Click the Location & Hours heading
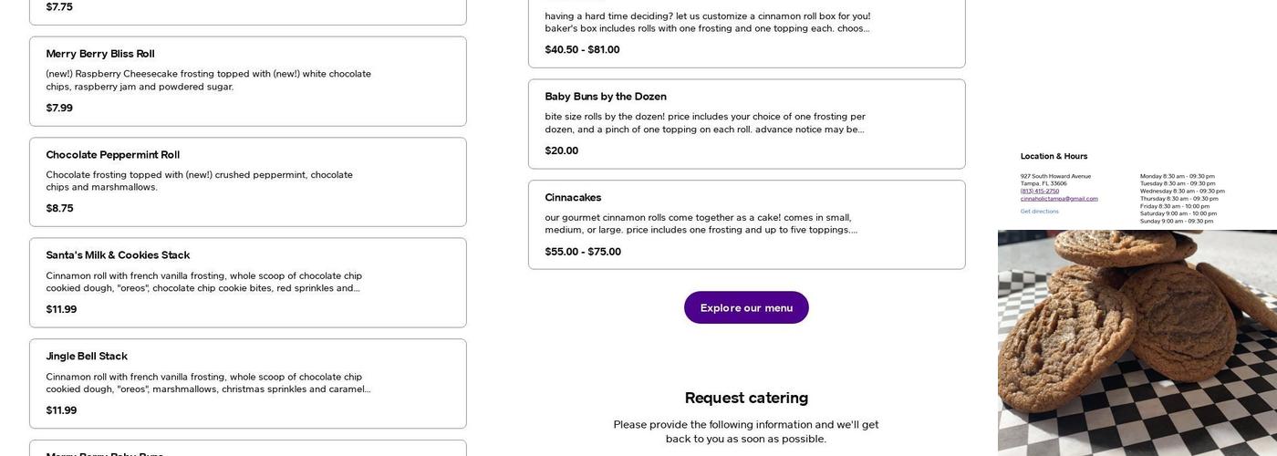Image resolution: width=1277 pixels, height=456 pixels. 1054,156
